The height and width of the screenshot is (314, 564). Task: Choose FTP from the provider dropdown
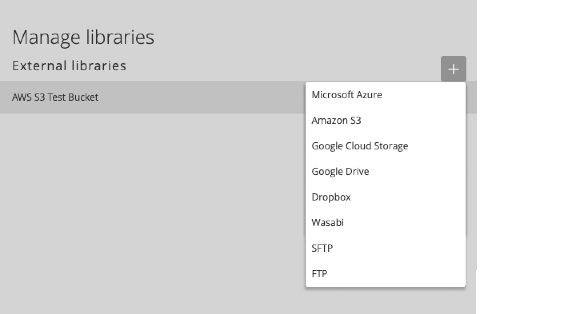coord(319,274)
